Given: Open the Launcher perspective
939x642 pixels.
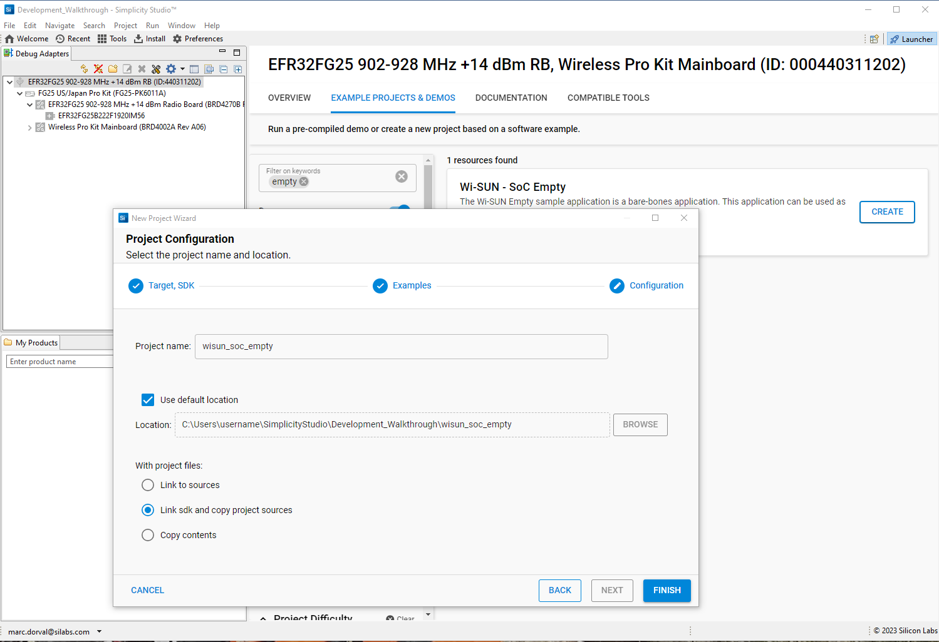Looking at the screenshot, I should click(x=912, y=39).
